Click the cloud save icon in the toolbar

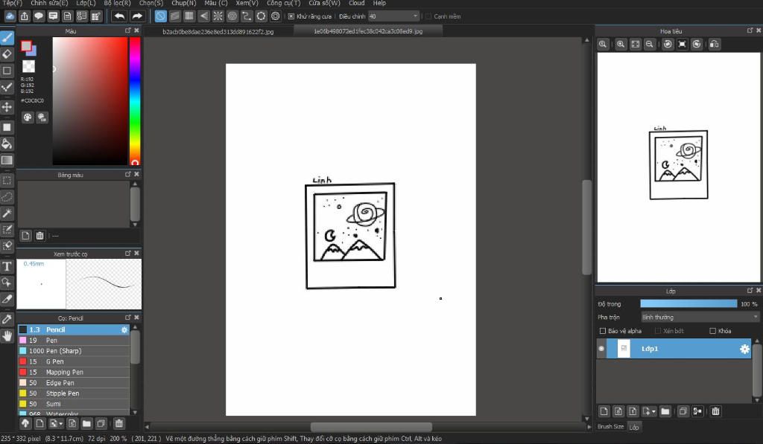coord(10,16)
